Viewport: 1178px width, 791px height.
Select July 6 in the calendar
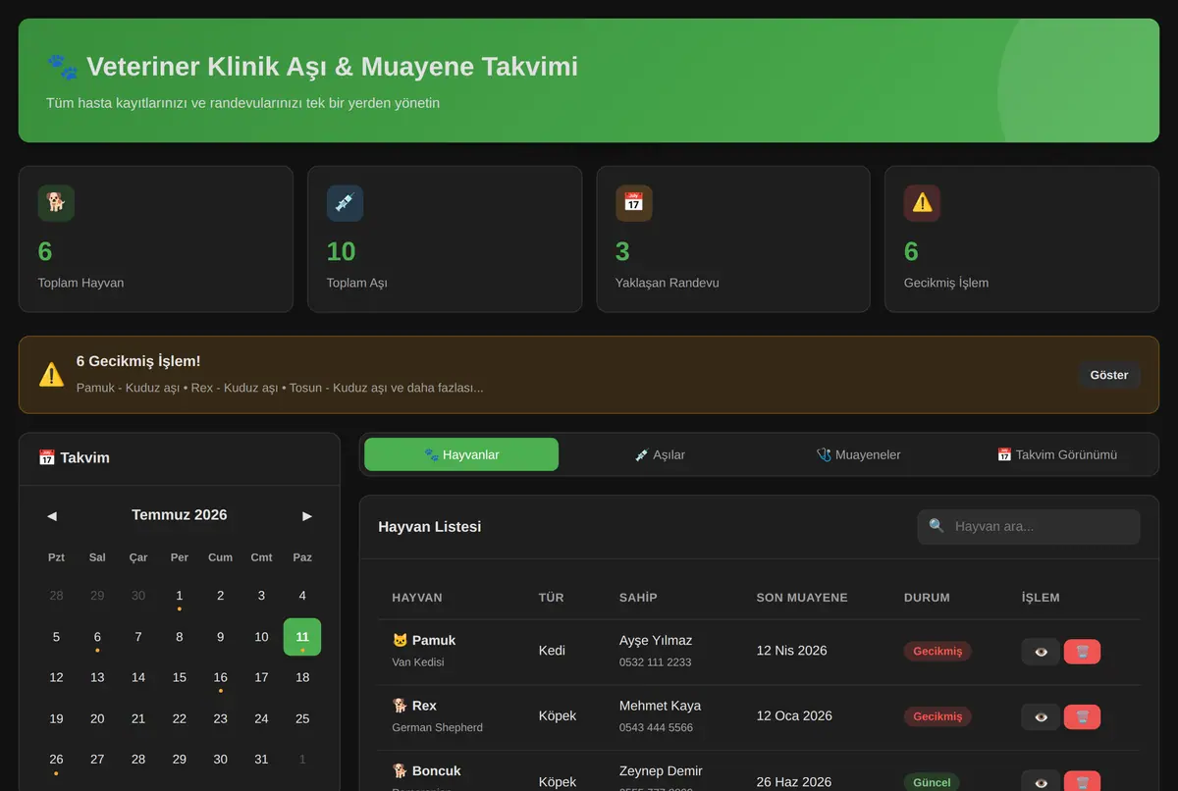coord(97,637)
